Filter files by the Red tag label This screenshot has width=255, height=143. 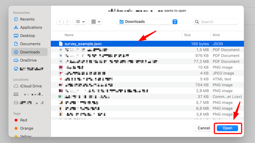(24, 120)
